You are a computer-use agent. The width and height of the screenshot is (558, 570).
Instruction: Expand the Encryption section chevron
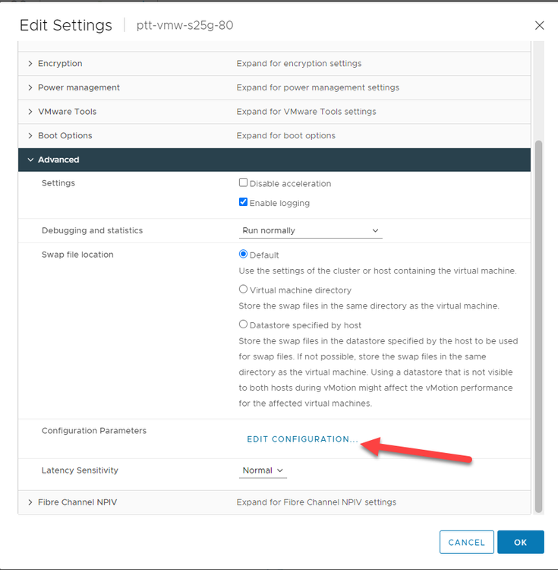pyautogui.click(x=30, y=64)
